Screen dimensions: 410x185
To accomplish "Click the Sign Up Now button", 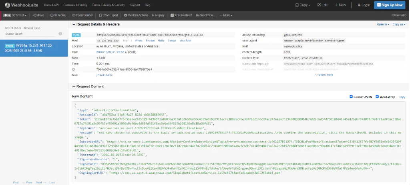I will (x=390, y=5).
